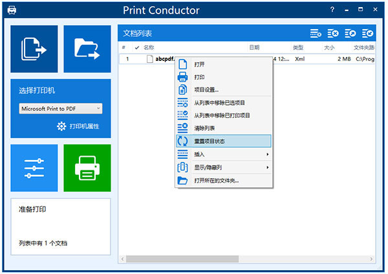
Task: Click import list icon in header
Action: [x=367, y=33]
